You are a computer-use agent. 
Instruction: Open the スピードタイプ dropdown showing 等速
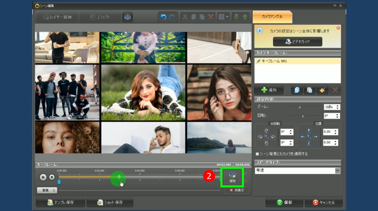click(x=338, y=171)
